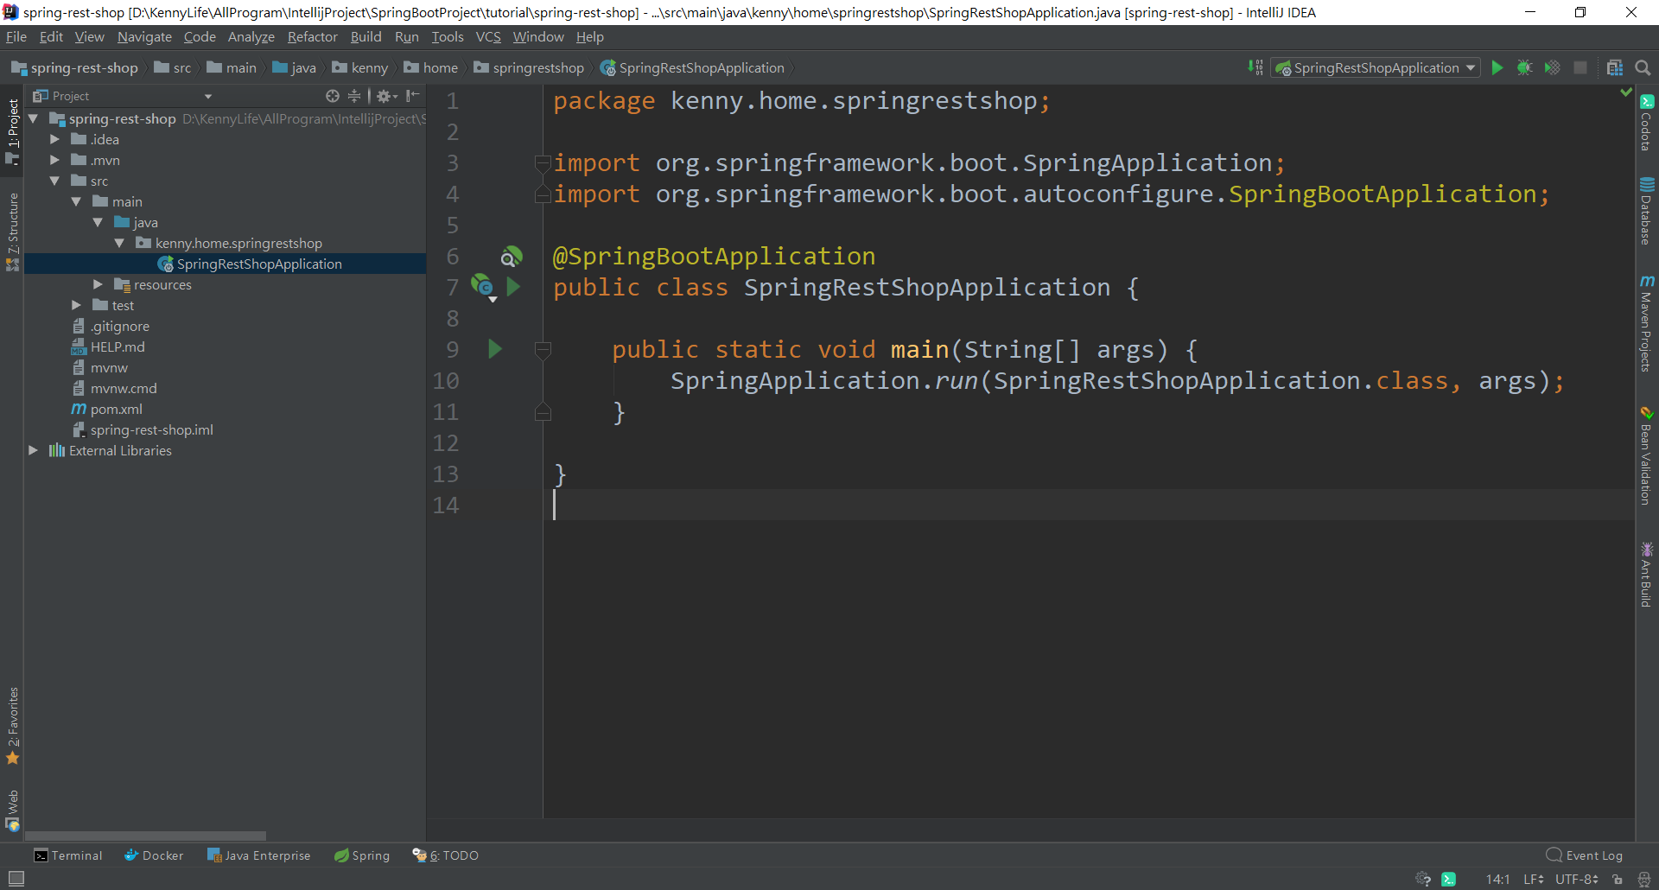Viewport: 1659px width, 890px height.
Task: Open the Maven Projects side panel
Action: click(x=1649, y=324)
